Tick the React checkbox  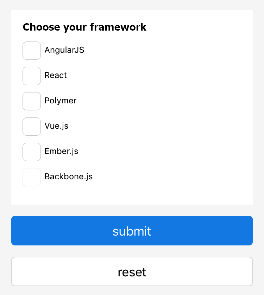(x=32, y=76)
